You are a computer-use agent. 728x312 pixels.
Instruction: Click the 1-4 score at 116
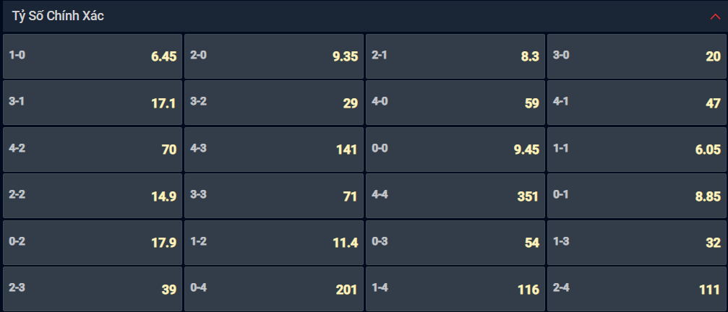(x=455, y=289)
